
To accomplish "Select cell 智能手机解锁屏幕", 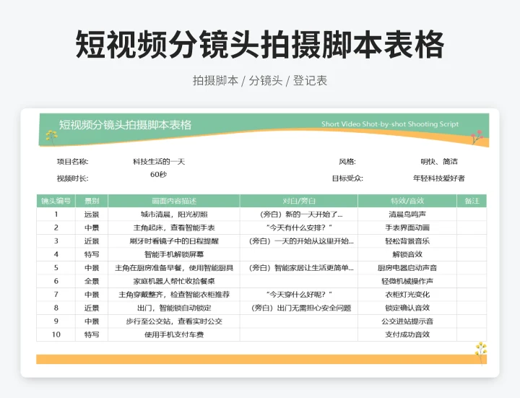I will pyautogui.click(x=174, y=254).
